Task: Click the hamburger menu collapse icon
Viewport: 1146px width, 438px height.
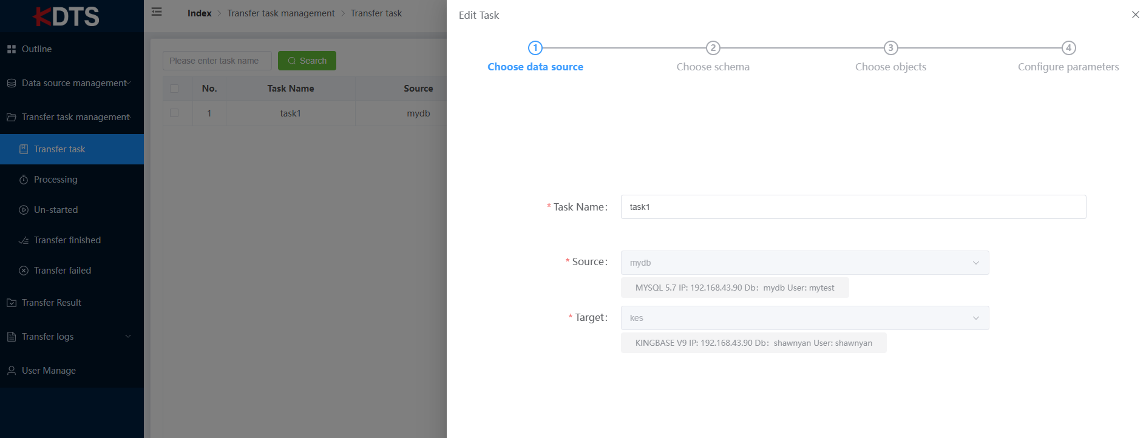Action: tap(157, 12)
